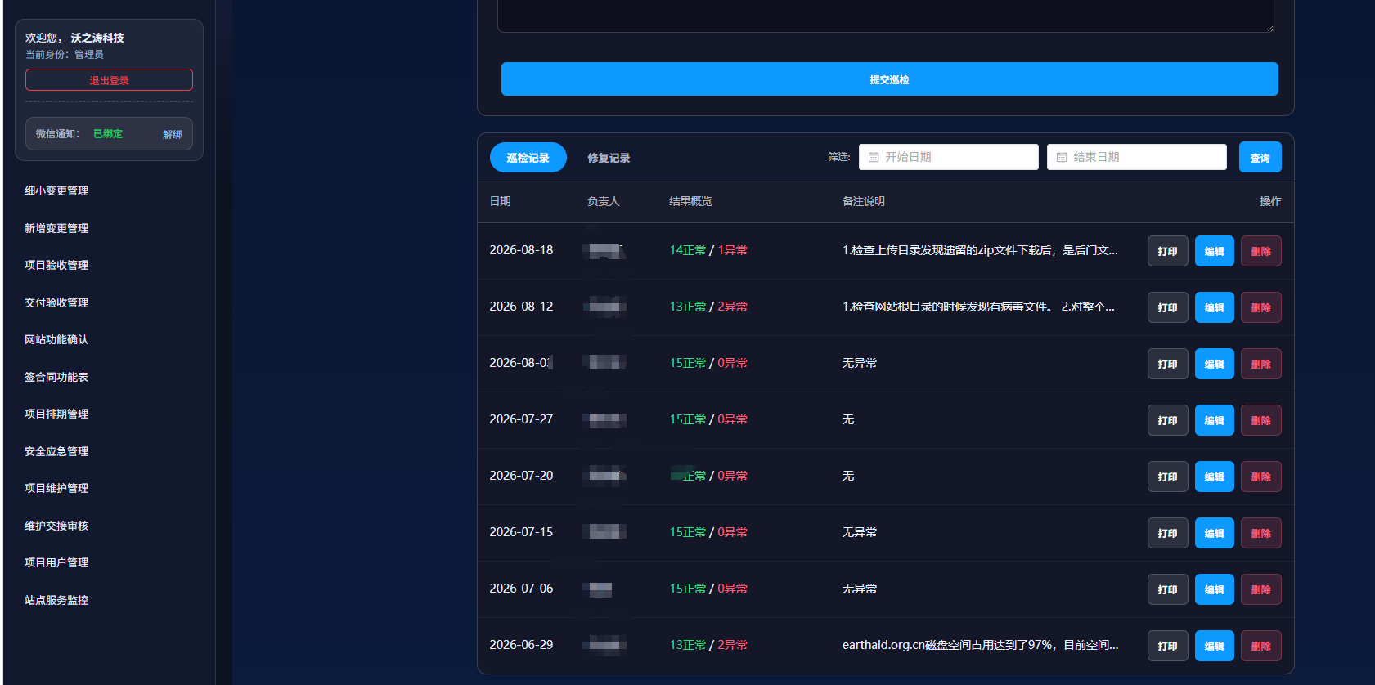The image size is (1375, 685).
Task: Focus the 结束日期 date input
Action: (1137, 157)
